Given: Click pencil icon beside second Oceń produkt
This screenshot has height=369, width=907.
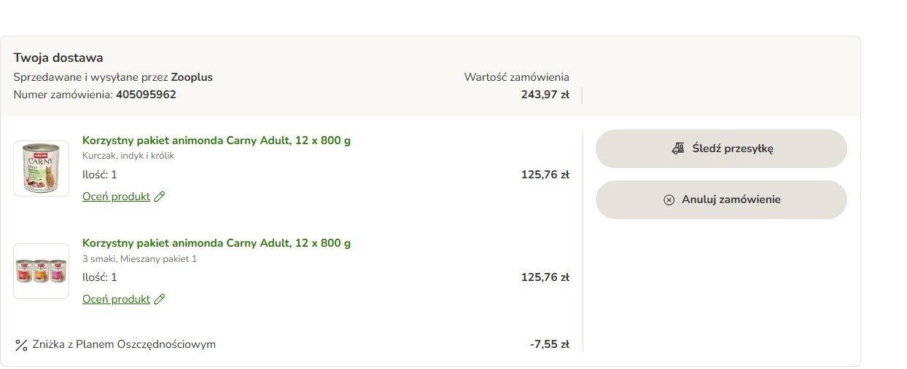Looking at the screenshot, I should 160,299.
